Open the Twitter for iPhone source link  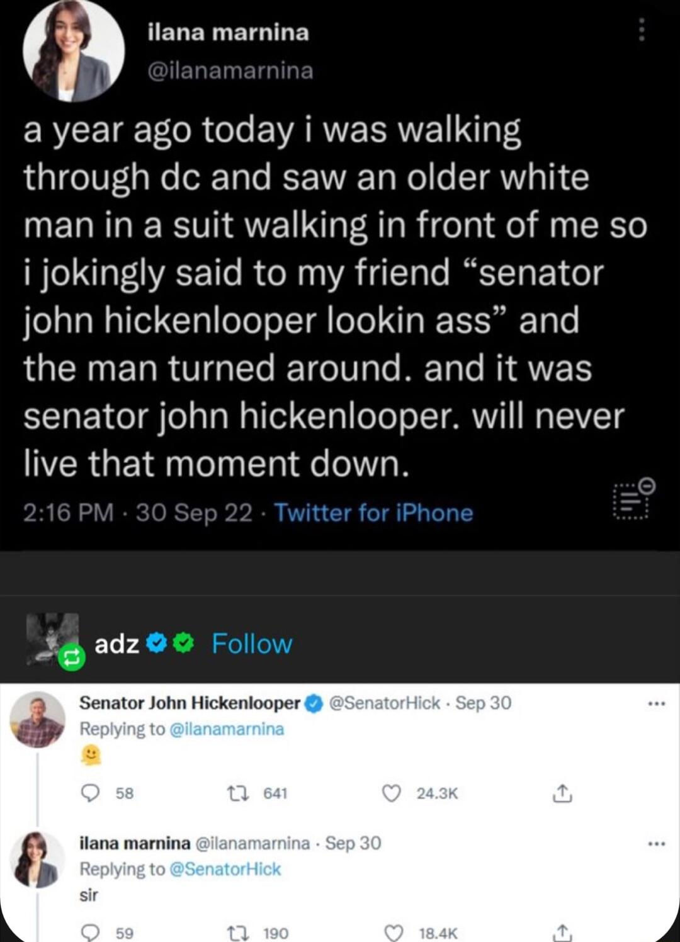pyautogui.click(x=373, y=513)
